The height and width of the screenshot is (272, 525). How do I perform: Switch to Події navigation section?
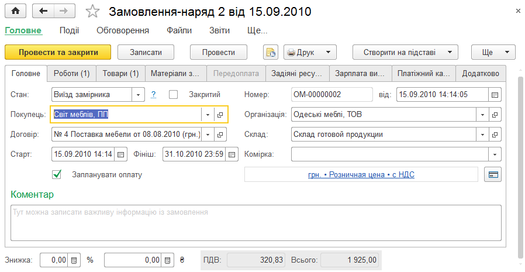click(x=70, y=30)
